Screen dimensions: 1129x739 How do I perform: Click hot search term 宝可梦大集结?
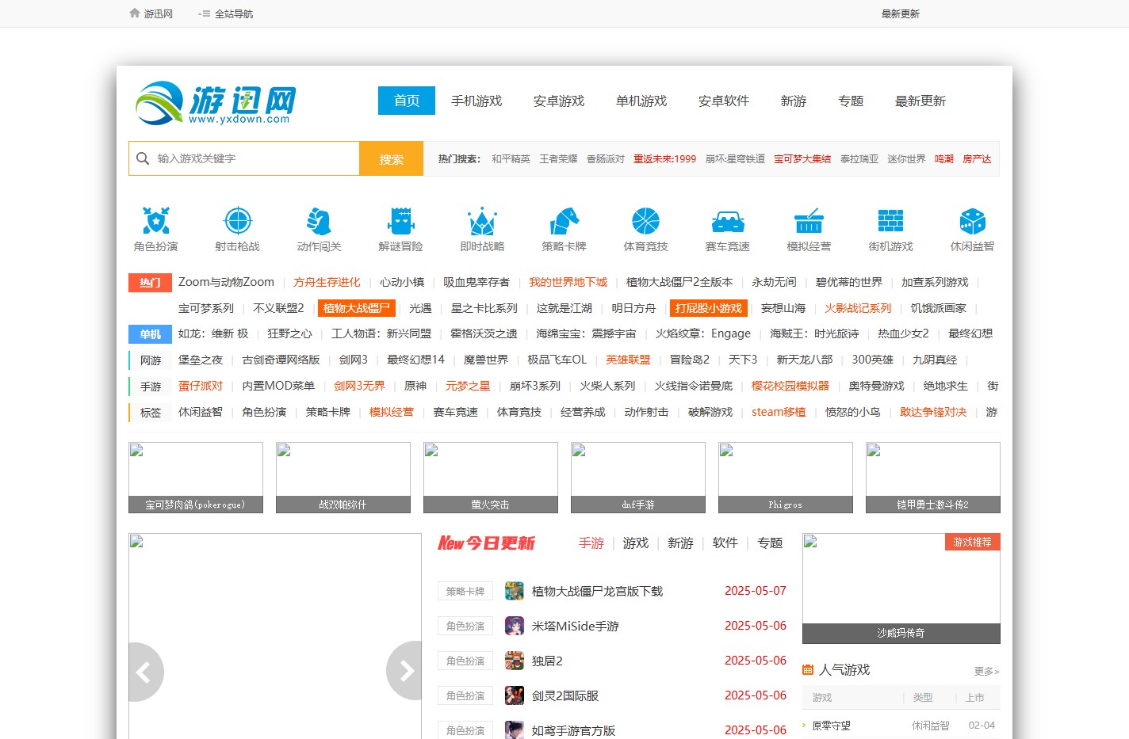[x=802, y=158]
